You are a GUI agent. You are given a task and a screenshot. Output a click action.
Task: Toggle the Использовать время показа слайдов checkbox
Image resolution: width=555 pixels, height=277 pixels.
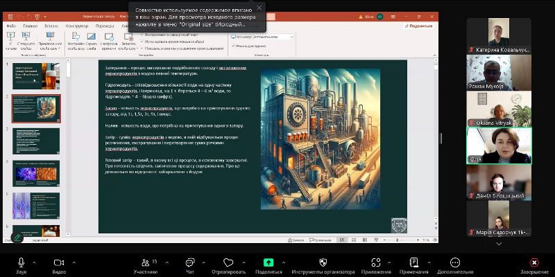[x=143, y=40]
